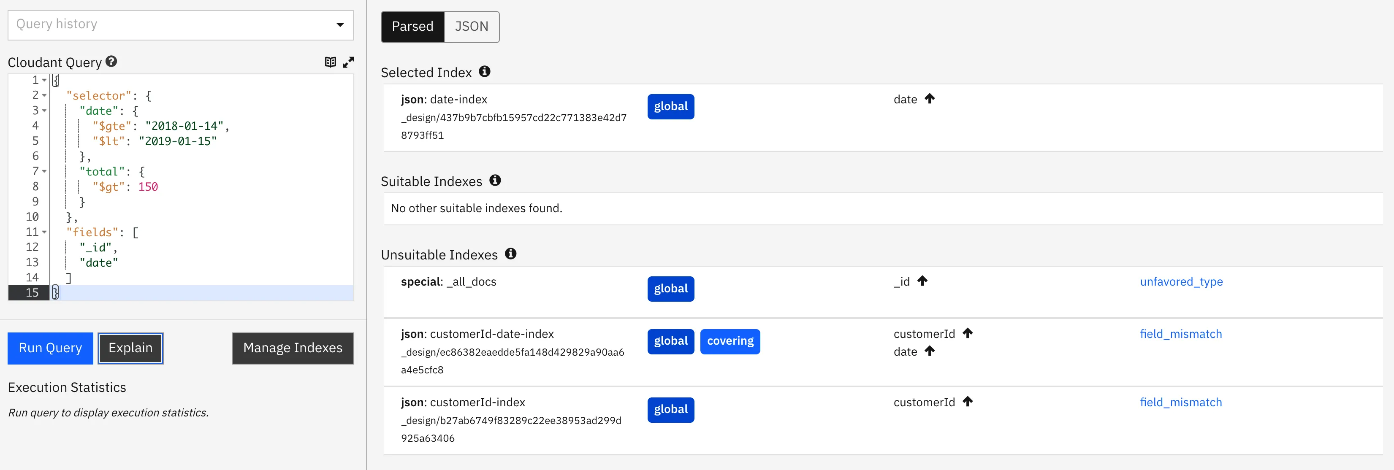Show info about Selected Index

(x=485, y=71)
